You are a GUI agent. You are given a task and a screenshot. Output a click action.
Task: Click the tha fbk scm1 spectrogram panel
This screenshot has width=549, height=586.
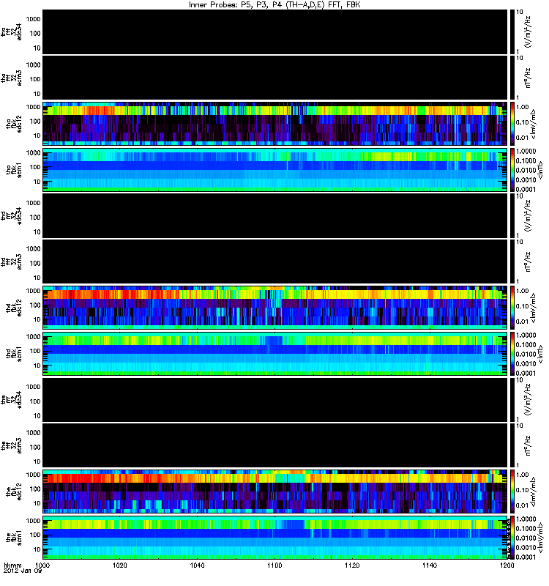(274, 168)
